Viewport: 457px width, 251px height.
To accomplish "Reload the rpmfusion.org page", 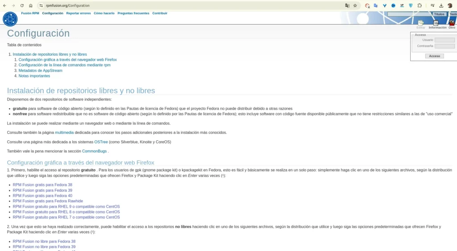I will point(22,5).
